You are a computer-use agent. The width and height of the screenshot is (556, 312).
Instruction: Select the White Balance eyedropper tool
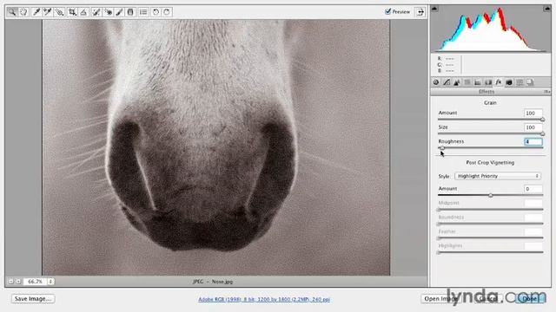36,12
